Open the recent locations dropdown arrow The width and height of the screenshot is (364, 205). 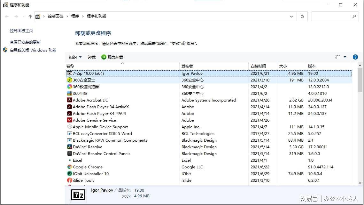[24, 17]
